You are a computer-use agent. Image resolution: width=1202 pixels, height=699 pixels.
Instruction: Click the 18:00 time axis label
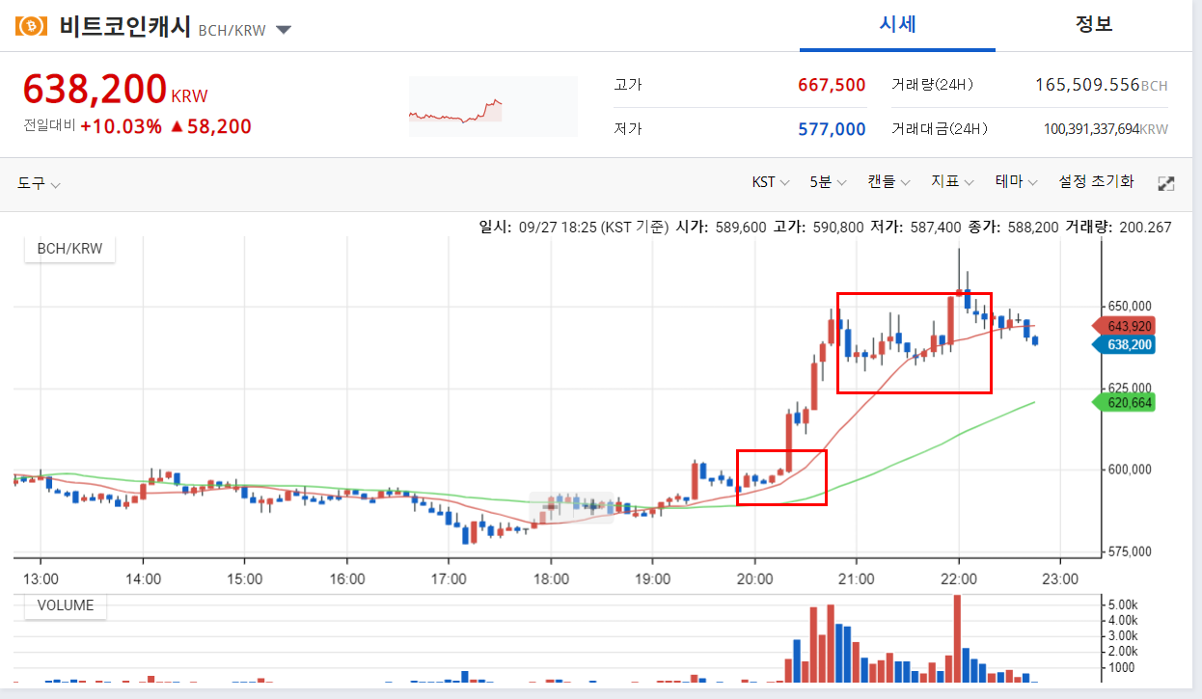pyautogui.click(x=551, y=578)
